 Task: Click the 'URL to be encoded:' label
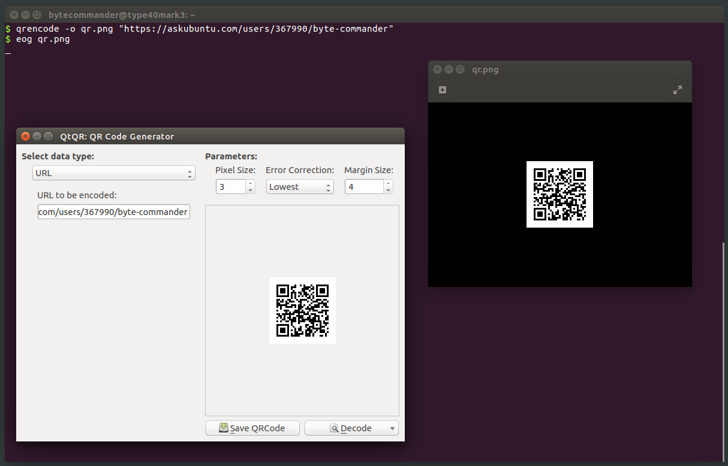point(77,195)
